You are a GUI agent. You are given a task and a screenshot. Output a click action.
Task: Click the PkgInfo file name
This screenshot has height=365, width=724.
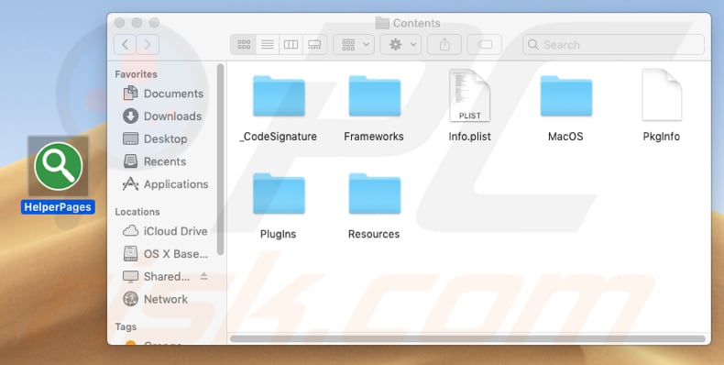coord(662,137)
